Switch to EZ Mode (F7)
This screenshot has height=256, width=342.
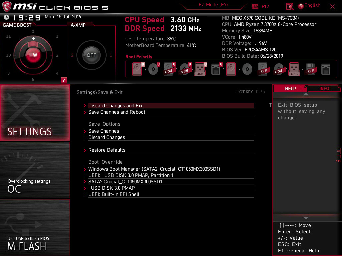coord(213,5)
